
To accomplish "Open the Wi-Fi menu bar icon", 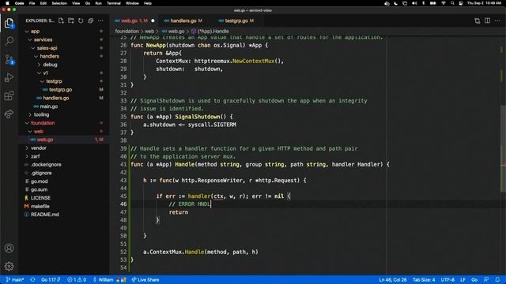I will coord(444,3).
